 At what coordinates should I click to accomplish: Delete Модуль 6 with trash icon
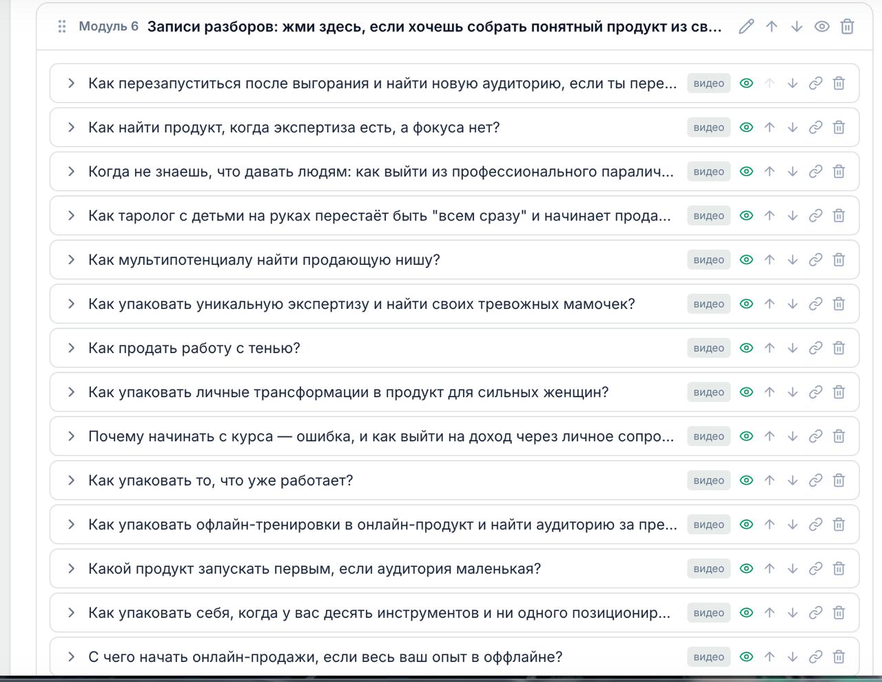848,26
